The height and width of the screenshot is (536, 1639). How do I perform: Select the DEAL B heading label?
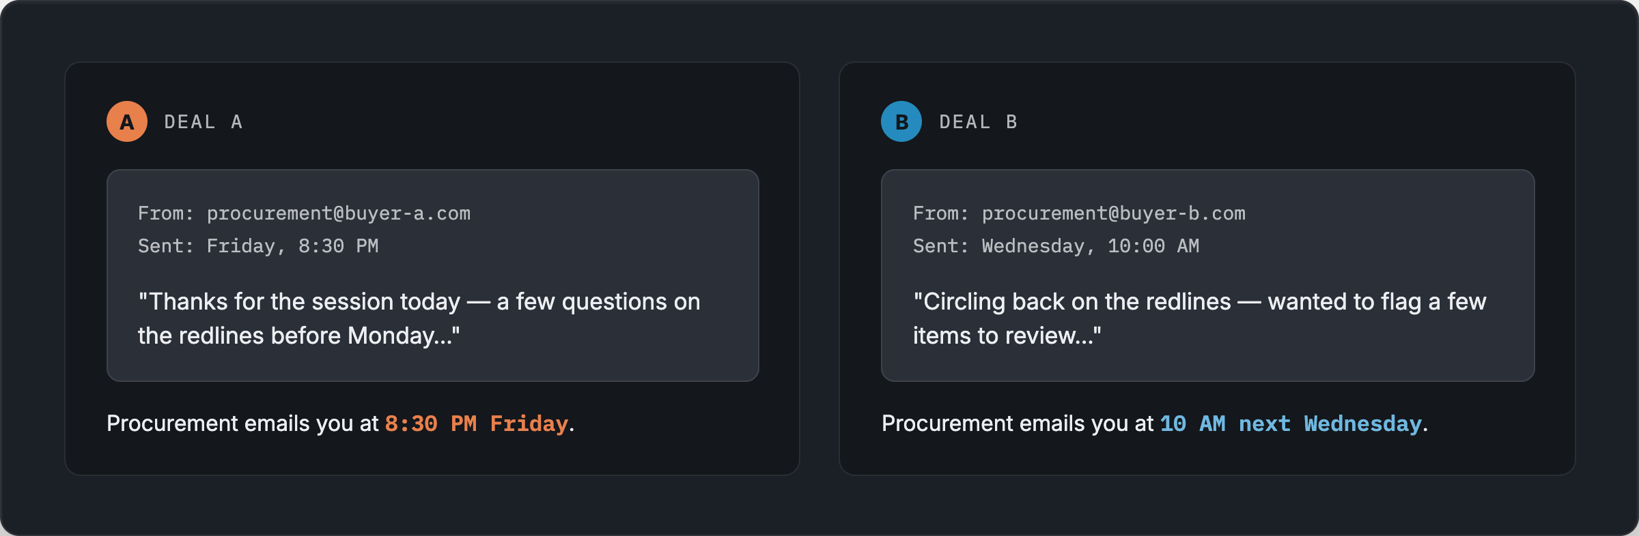pyautogui.click(x=978, y=122)
